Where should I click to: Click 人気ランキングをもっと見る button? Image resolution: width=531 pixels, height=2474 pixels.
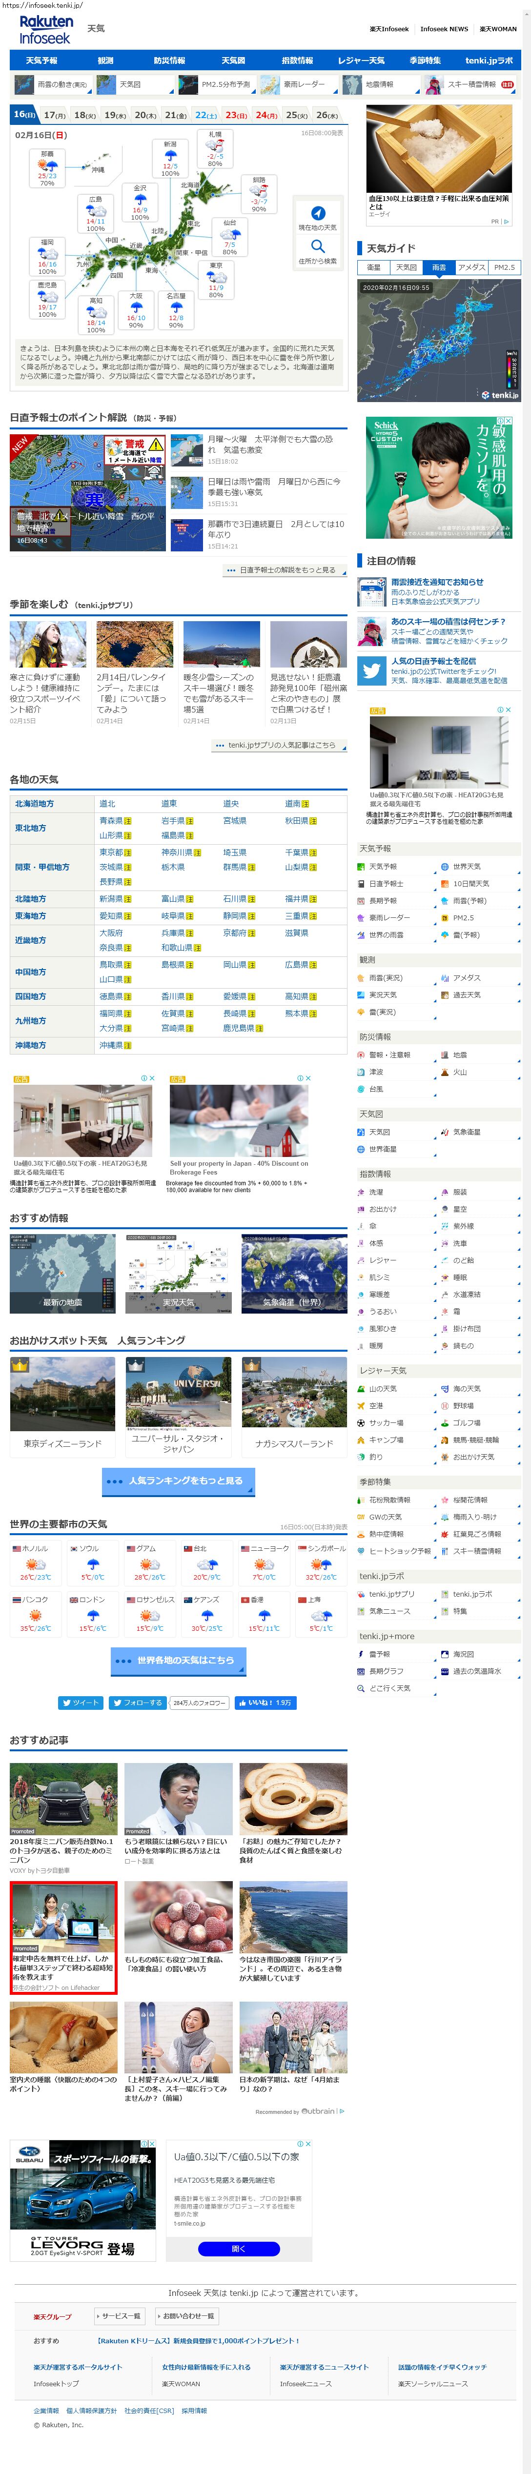pyautogui.click(x=179, y=1480)
